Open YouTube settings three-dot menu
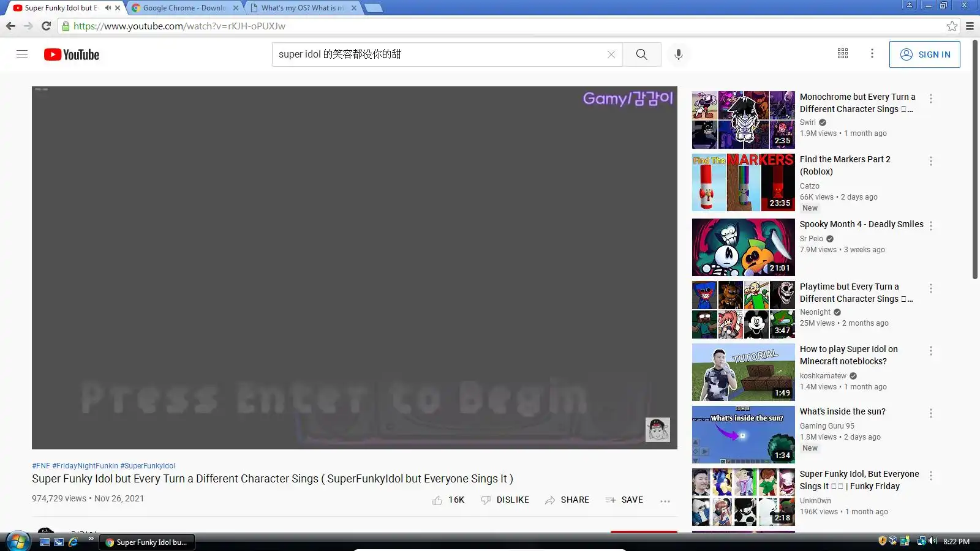This screenshot has height=551, width=980. point(872,53)
